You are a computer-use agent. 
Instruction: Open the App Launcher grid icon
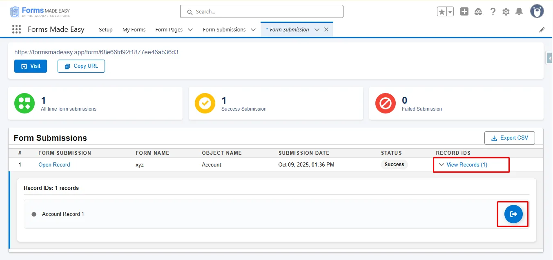16,29
